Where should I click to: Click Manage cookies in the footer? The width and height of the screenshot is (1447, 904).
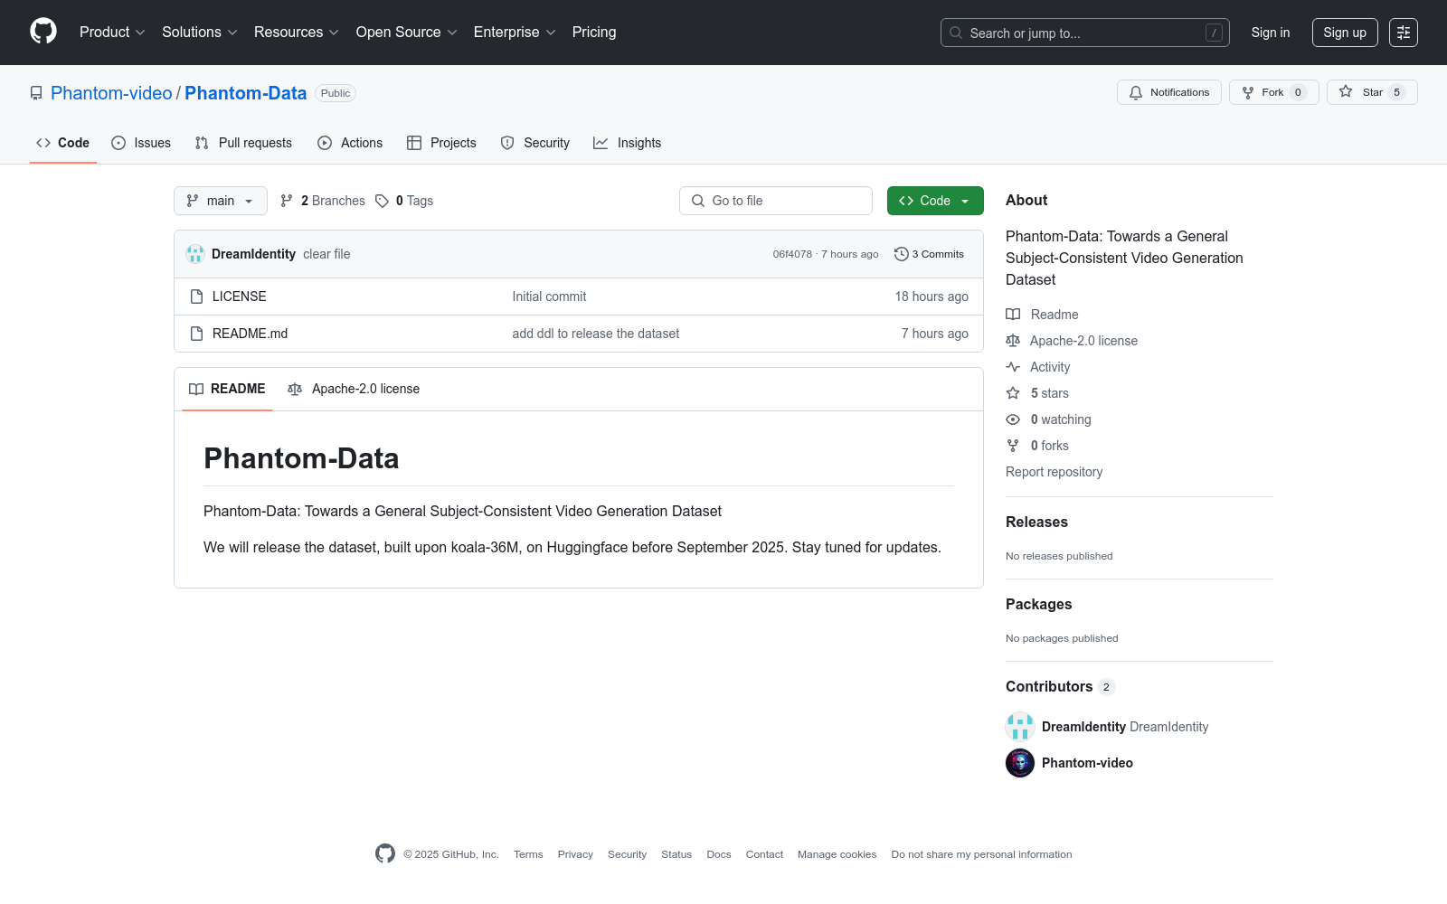point(837,854)
